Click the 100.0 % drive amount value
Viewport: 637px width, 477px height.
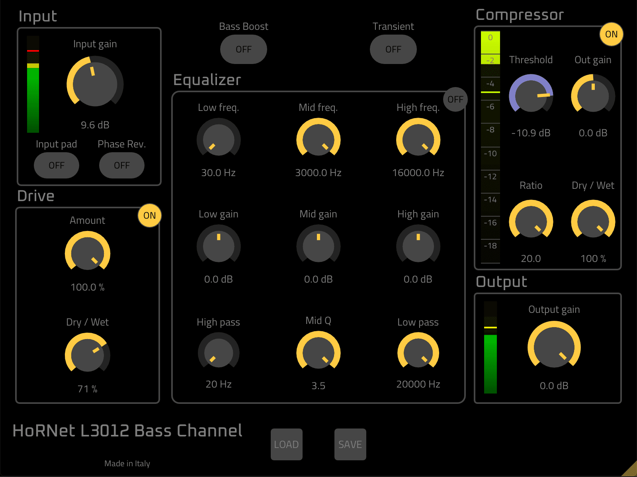click(x=88, y=287)
